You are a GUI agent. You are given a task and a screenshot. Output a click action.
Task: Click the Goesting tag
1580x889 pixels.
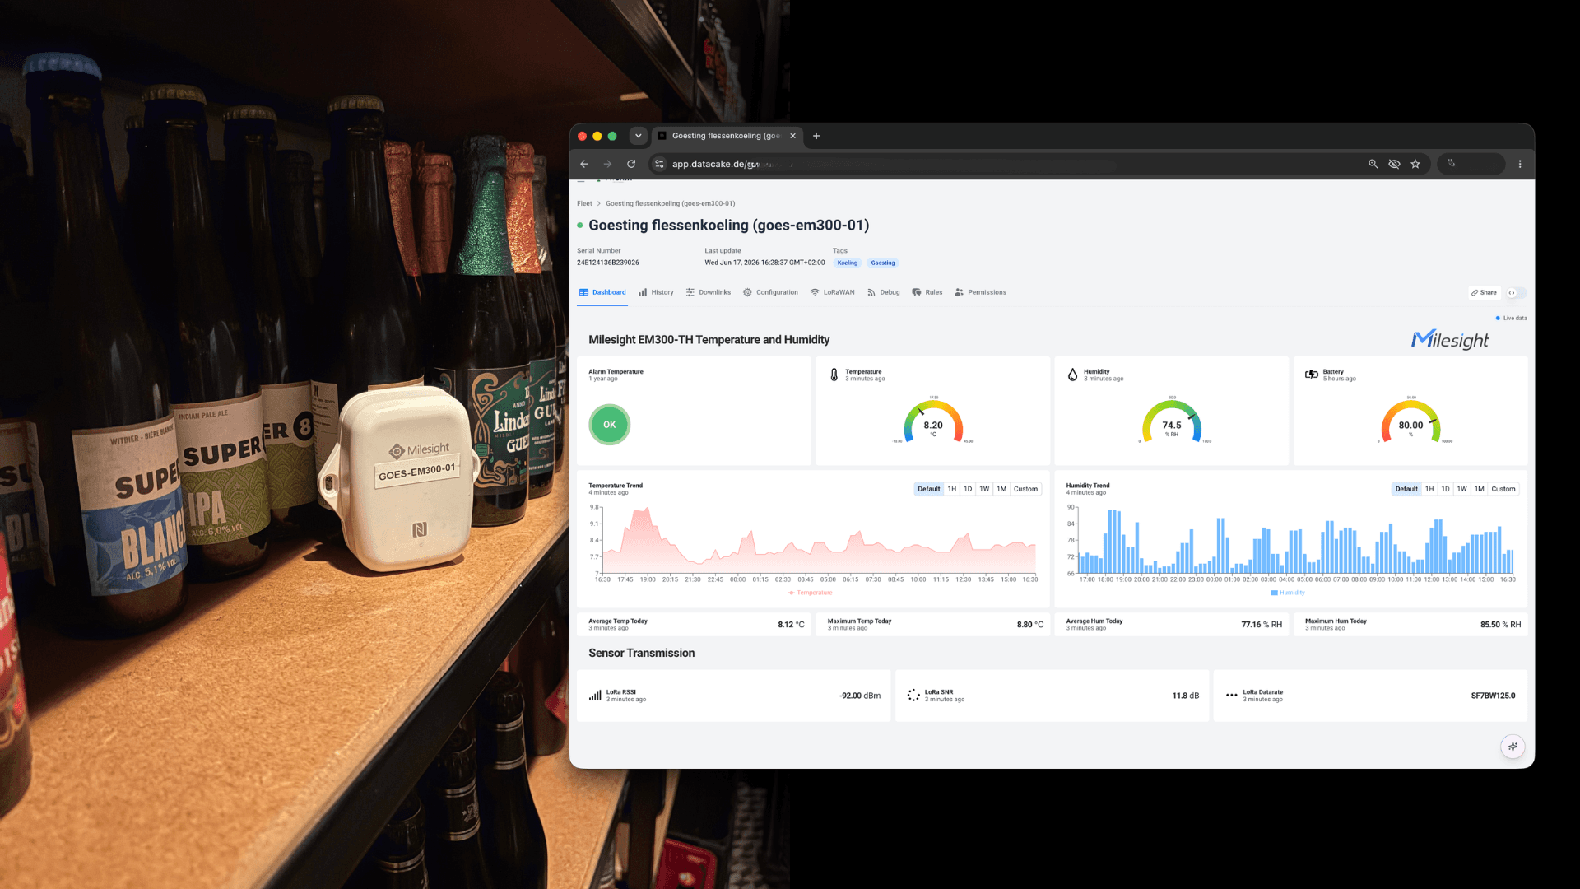(882, 263)
